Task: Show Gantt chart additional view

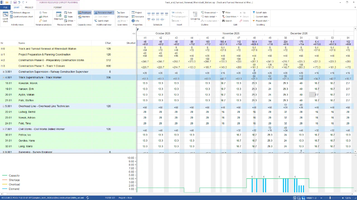Action: pos(101,21)
